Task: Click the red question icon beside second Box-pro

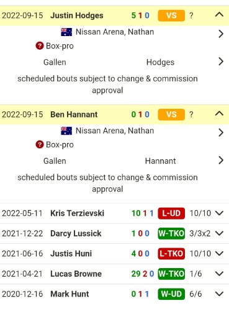Action: 40,144
